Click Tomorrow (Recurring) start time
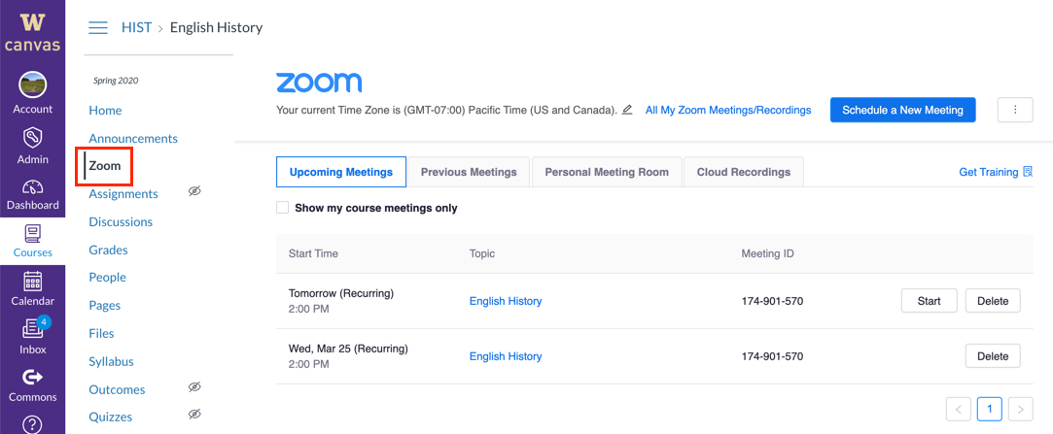1053x434 pixels. (x=341, y=293)
